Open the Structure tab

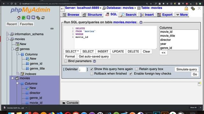click(92, 15)
